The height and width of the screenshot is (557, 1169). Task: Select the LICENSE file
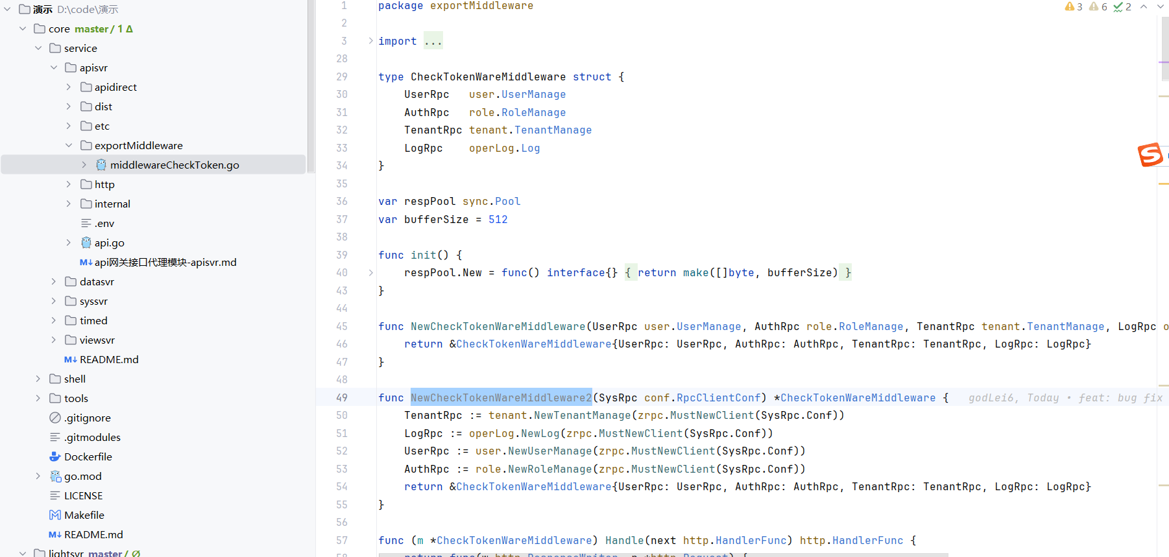pos(83,495)
